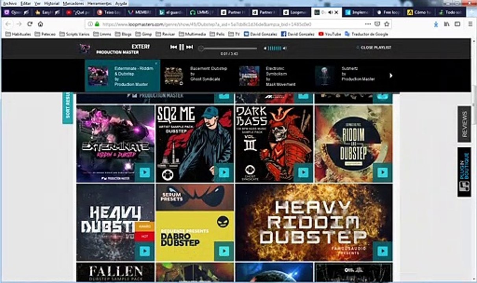Skip to the next track in the player
The width and height of the screenshot is (477, 283).
(190, 47)
